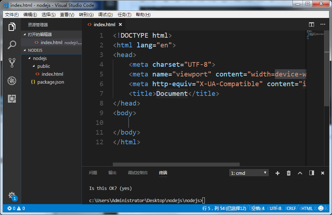Click the editor horizontal scrollbar
The height and width of the screenshot is (215, 332).
click(x=176, y=164)
